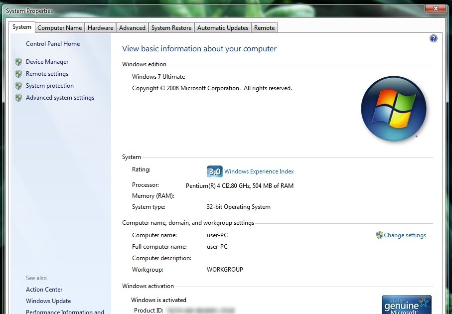Click the 3.0 Windows Experience Index badge

[x=213, y=171]
